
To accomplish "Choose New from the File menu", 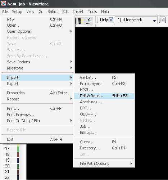I will pyautogui.click(x=37, y=19).
